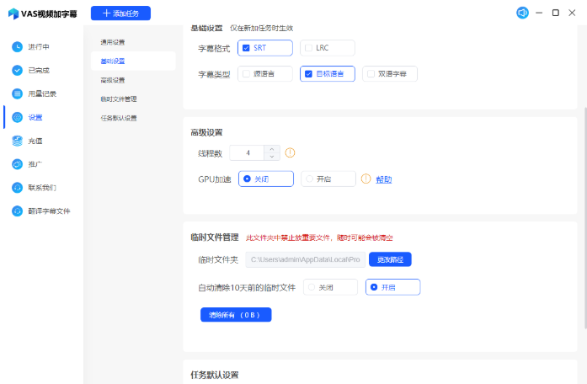Open the 帮助 link for GPU acceleration
Image resolution: width=587 pixels, height=384 pixels.
[384, 179]
